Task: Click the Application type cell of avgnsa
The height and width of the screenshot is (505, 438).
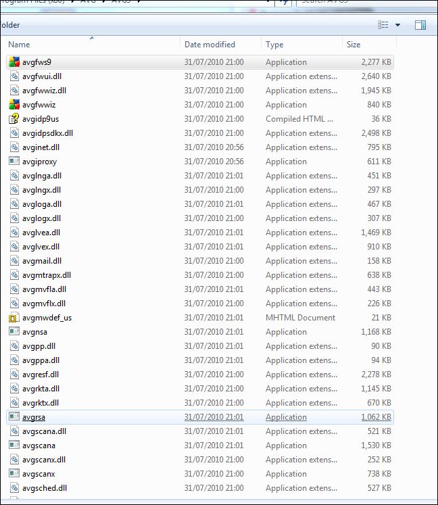Action: (x=286, y=332)
